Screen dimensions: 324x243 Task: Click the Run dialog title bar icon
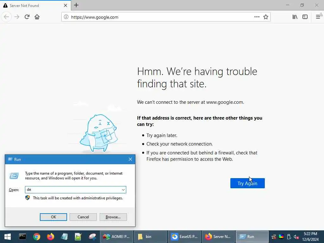(10, 159)
